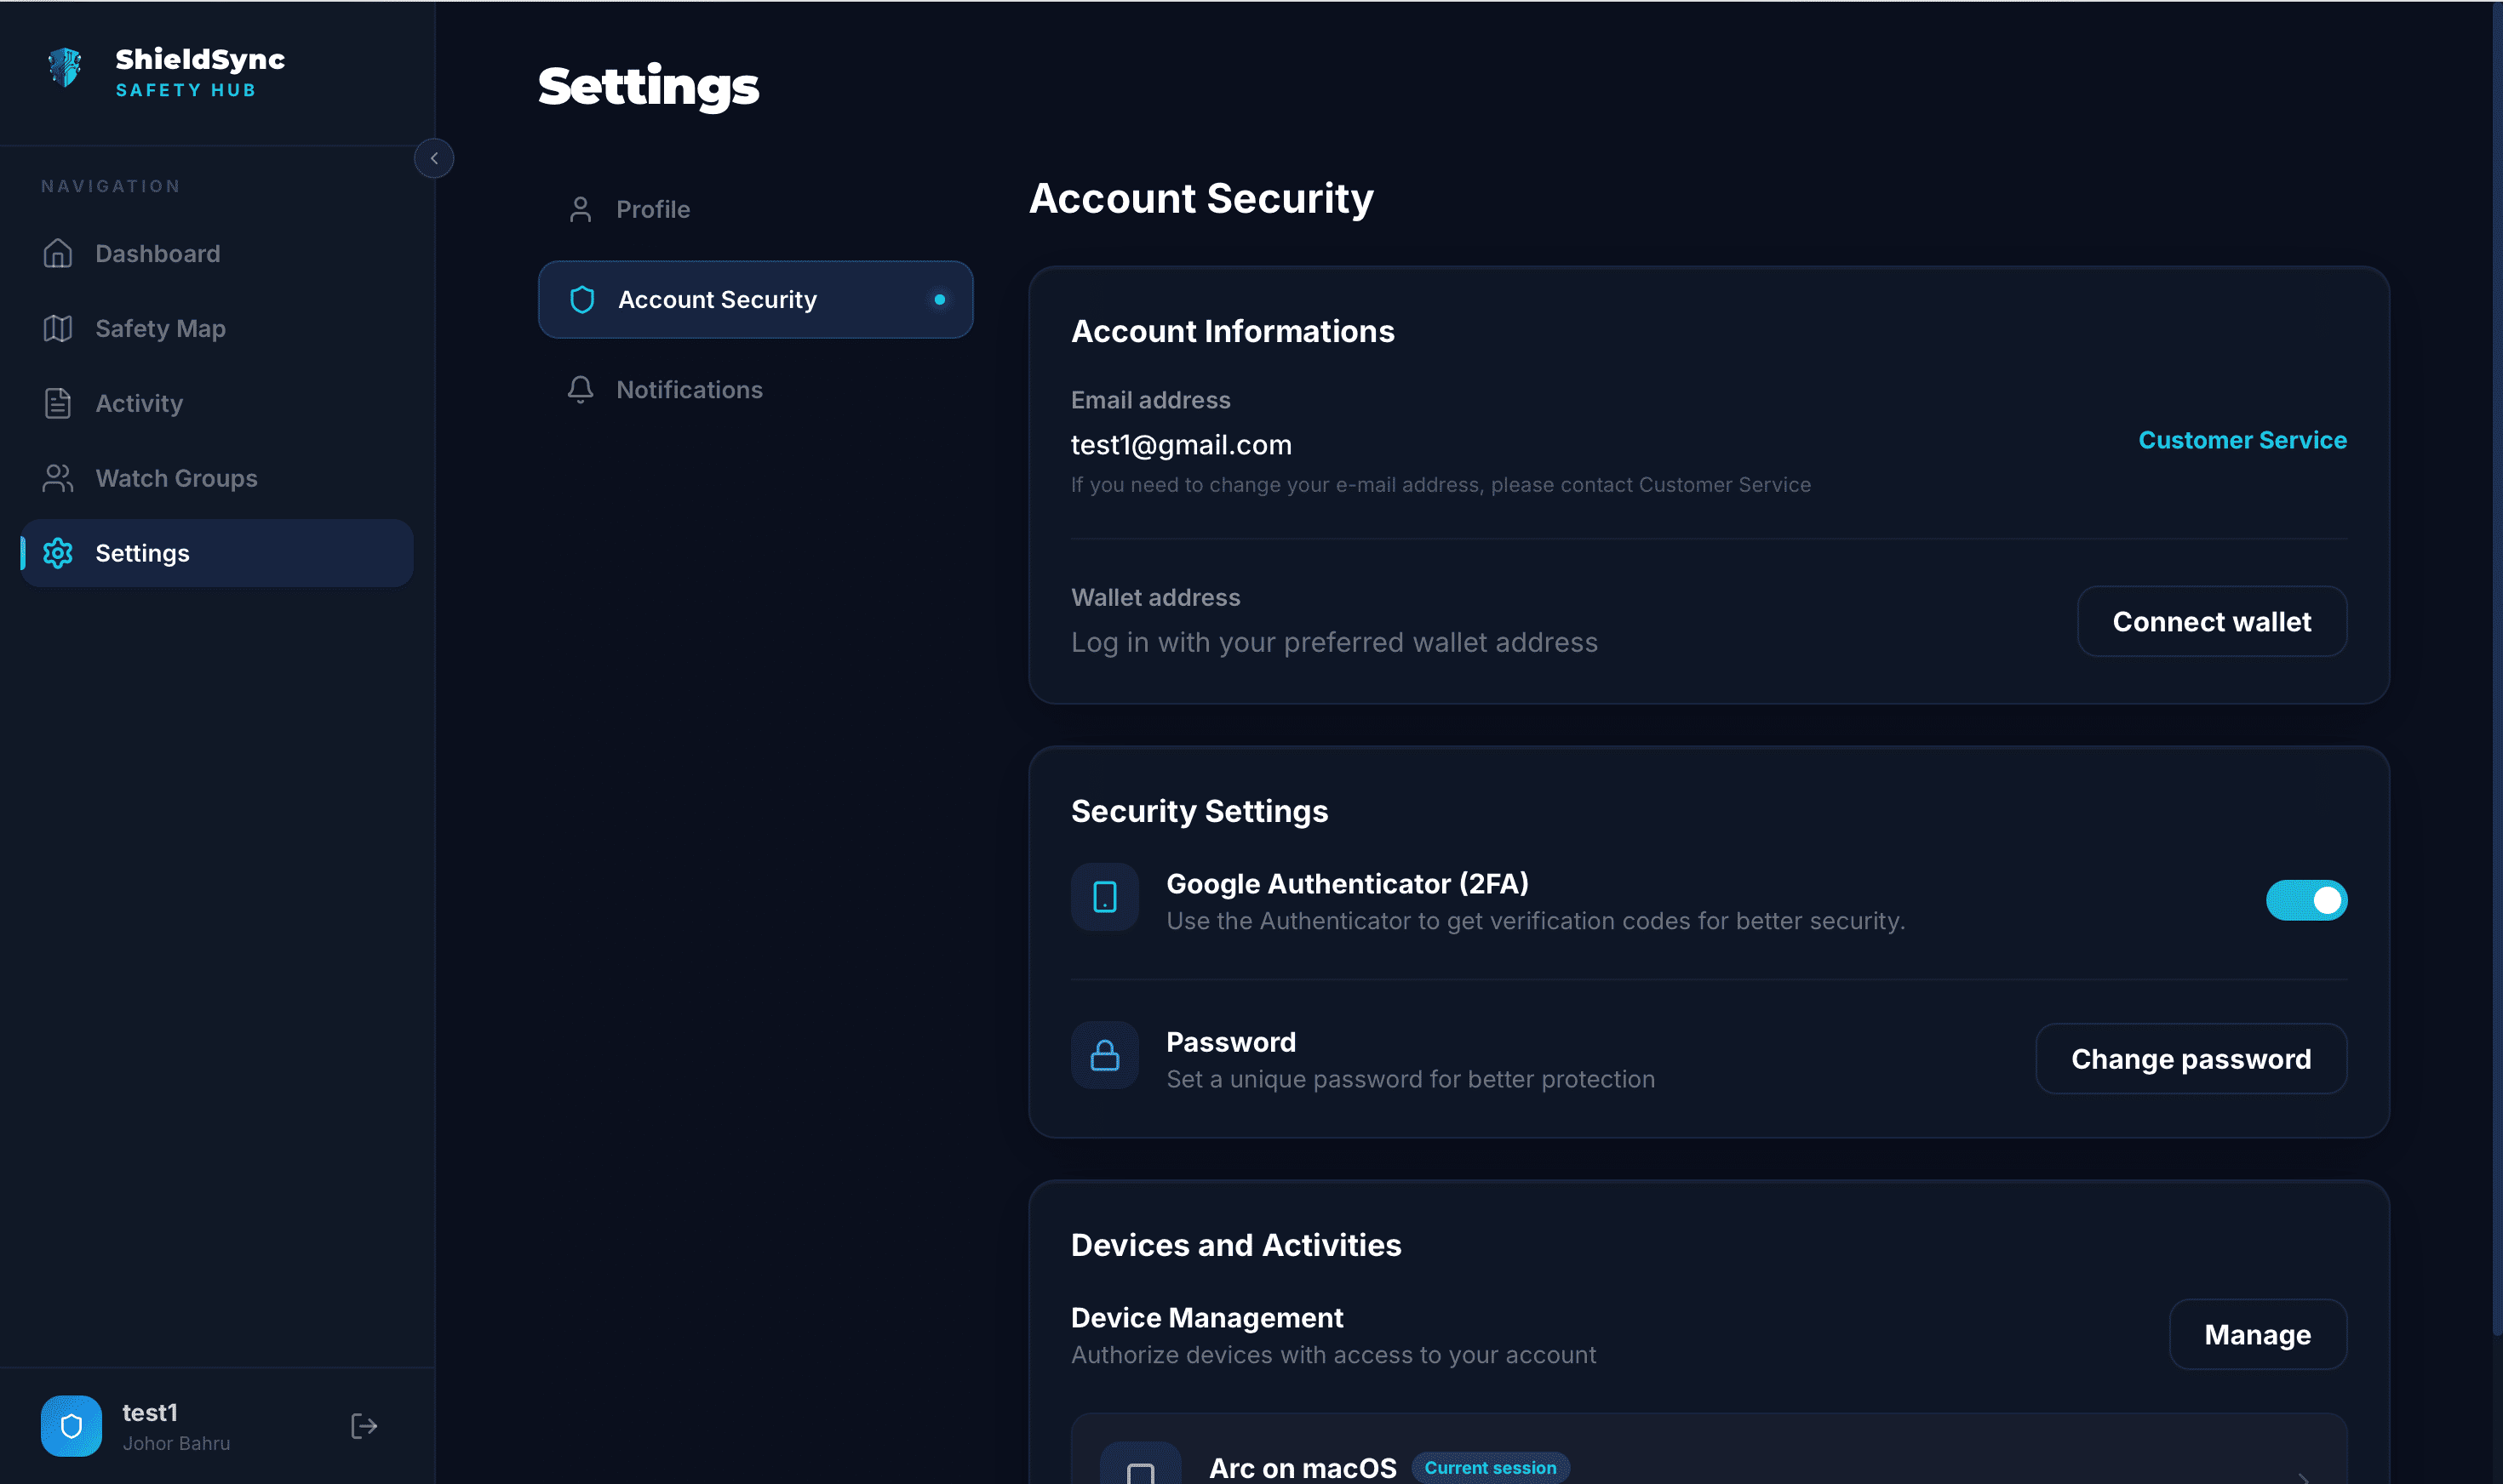
Task: Click the Customer Service link
Action: tap(2241, 440)
